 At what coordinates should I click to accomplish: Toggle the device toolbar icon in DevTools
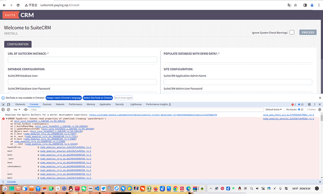[8, 105]
